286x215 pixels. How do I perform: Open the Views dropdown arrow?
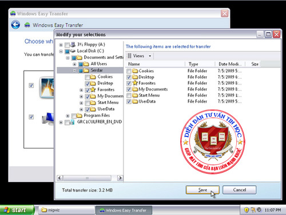tap(150, 56)
